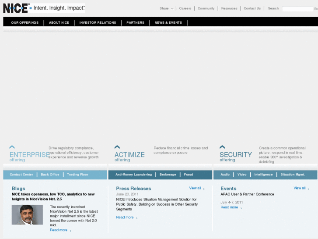Viewport: 318px width, 239px height.
Task: Click arrow next to Events View all
Action: (308, 189)
